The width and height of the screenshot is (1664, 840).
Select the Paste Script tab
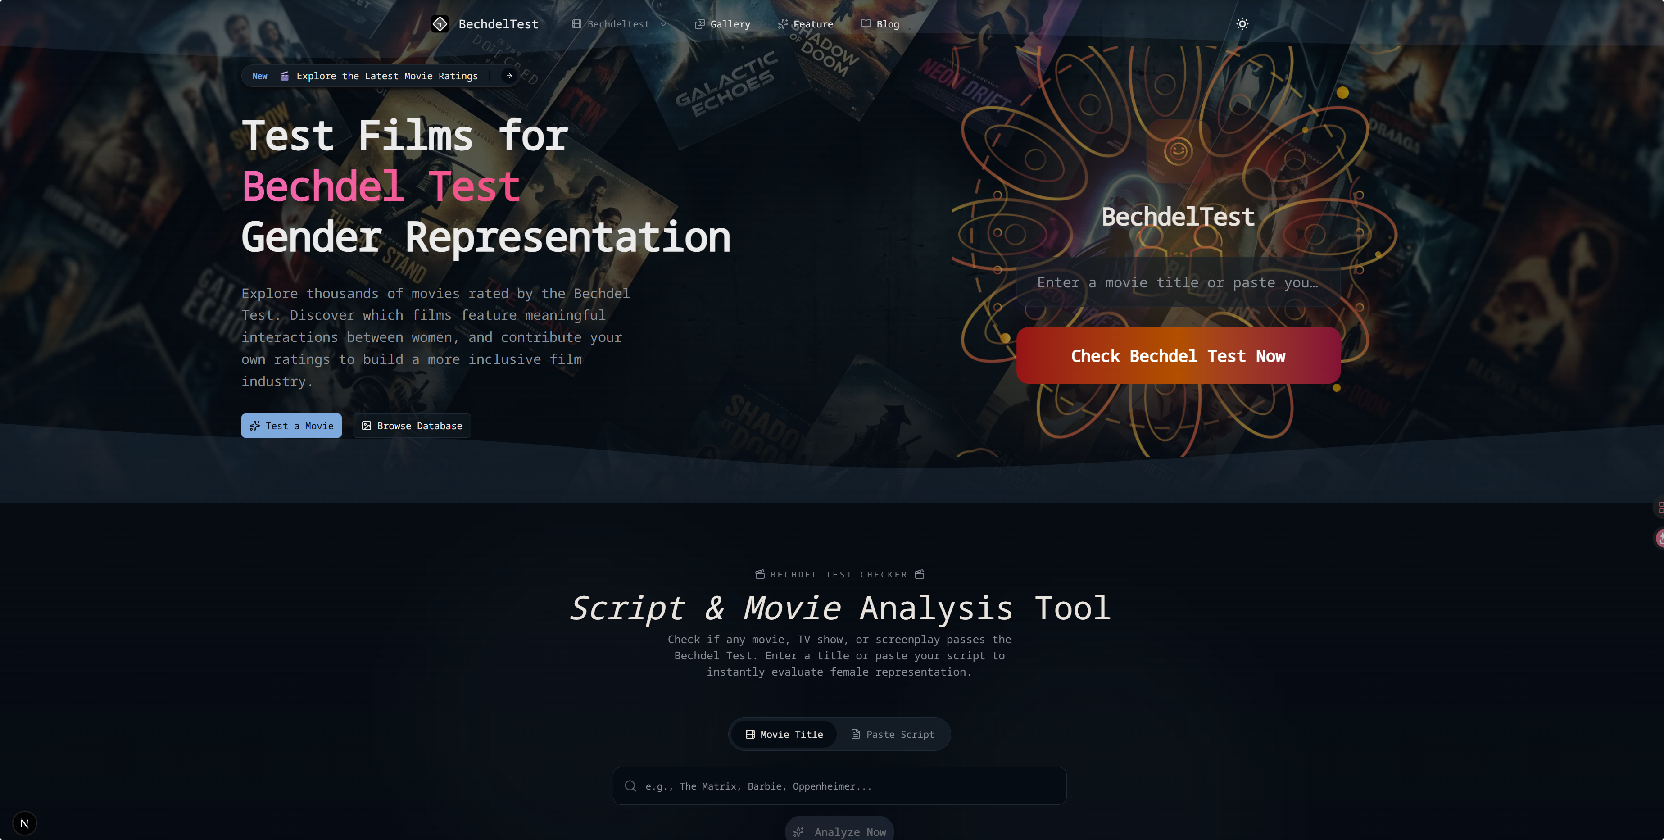(x=892, y=734)
